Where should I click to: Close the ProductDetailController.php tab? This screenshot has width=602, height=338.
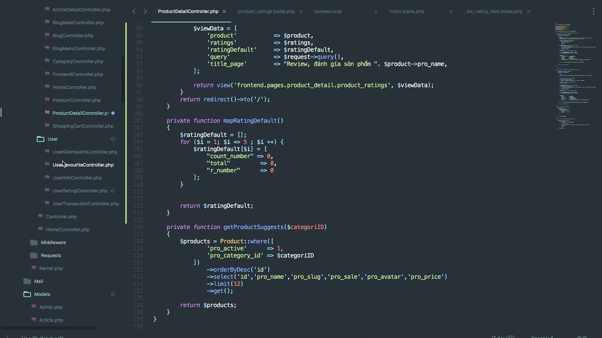pos(224,11)
